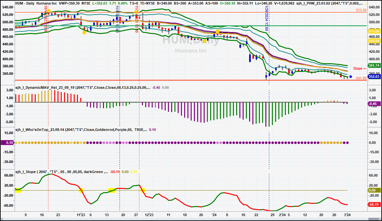Image resolution: width=382 pixels, height=221 pixels.
Task: Select the TS=0 field in the header
Action: [134, 4]
